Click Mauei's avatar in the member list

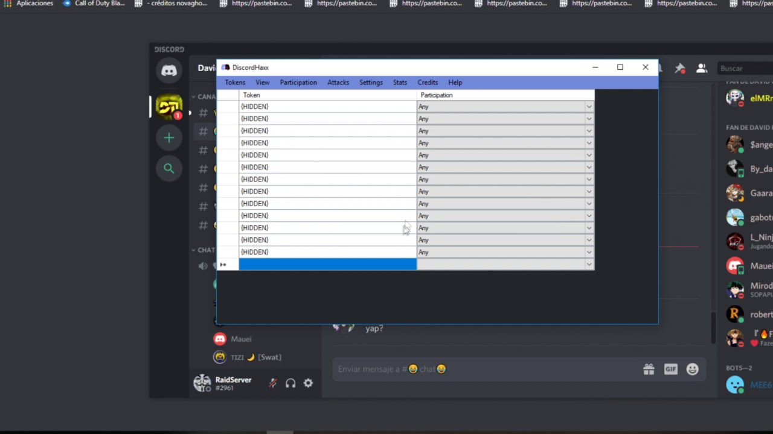(735, 266)
